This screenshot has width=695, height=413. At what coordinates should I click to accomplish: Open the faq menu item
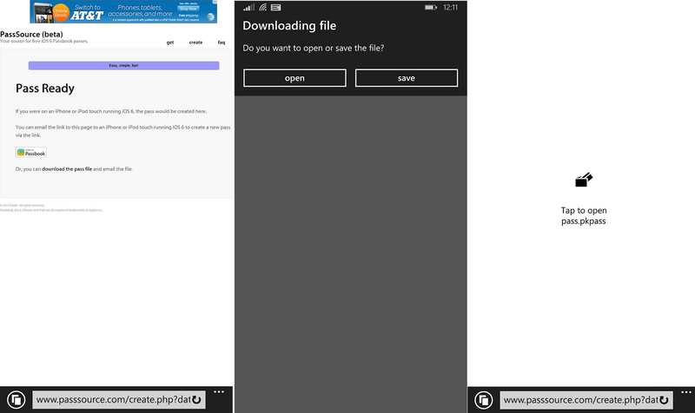tap(221, 42)
